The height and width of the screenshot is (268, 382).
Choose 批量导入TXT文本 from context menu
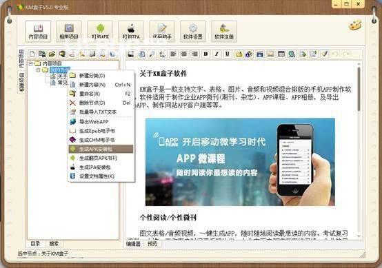101,112
